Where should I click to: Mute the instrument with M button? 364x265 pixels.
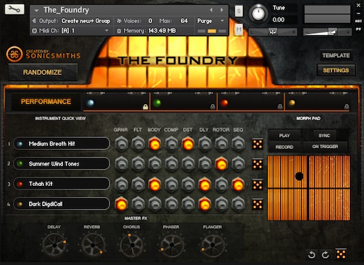(x=239, y=29)
